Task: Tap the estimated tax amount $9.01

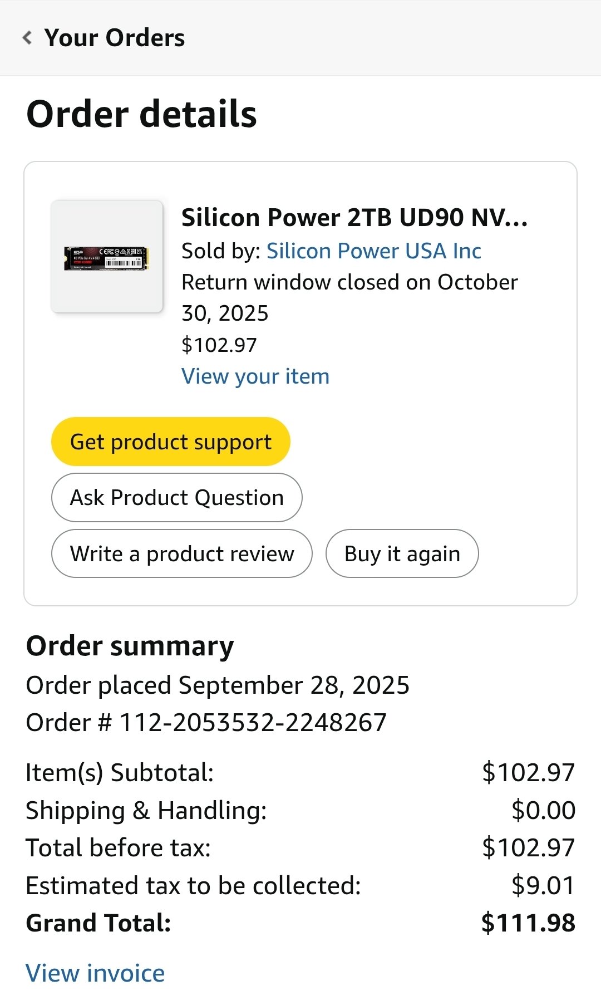Action: pyautogui.click(x=543, y=885)
